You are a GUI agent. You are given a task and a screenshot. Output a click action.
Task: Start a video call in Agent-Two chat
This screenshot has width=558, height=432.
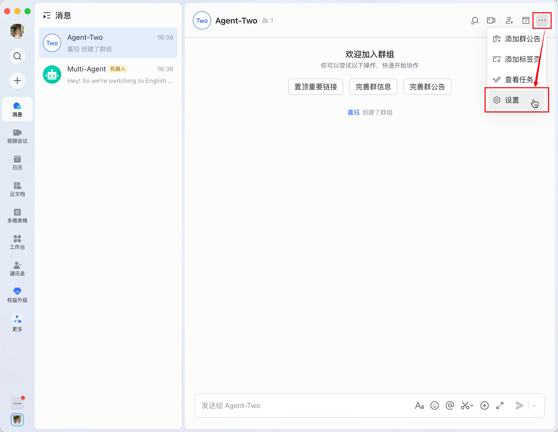(x=491, y=20)
